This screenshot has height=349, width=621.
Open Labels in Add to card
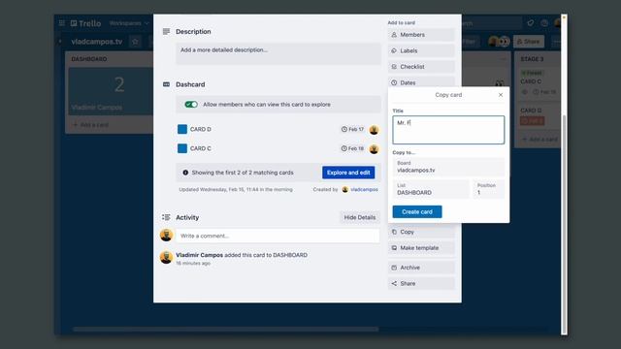(x=421, y=50)
